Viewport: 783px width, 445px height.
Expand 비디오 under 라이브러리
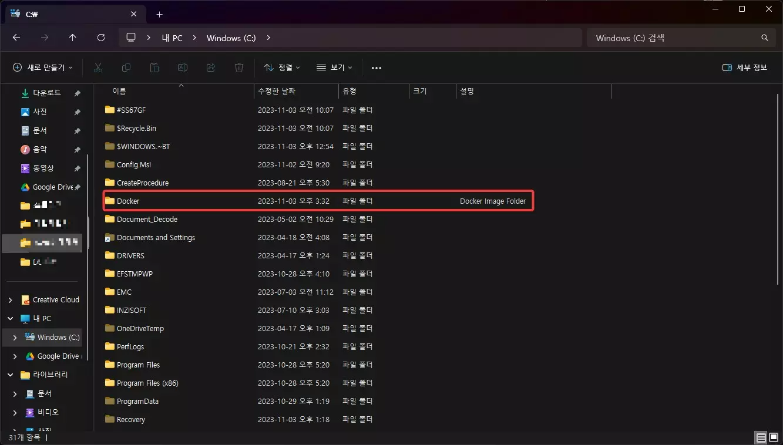click(15, 413)
